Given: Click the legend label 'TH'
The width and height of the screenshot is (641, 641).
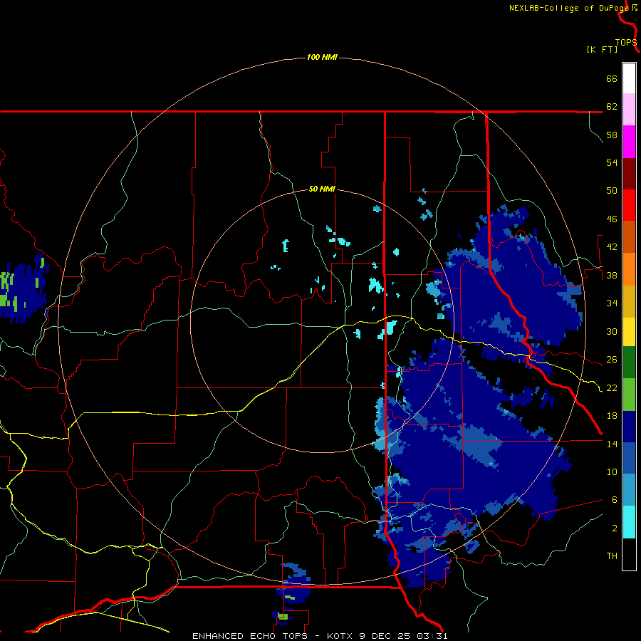Looking at the screenshot, I should pyautogui.click(x=612, y=556).
